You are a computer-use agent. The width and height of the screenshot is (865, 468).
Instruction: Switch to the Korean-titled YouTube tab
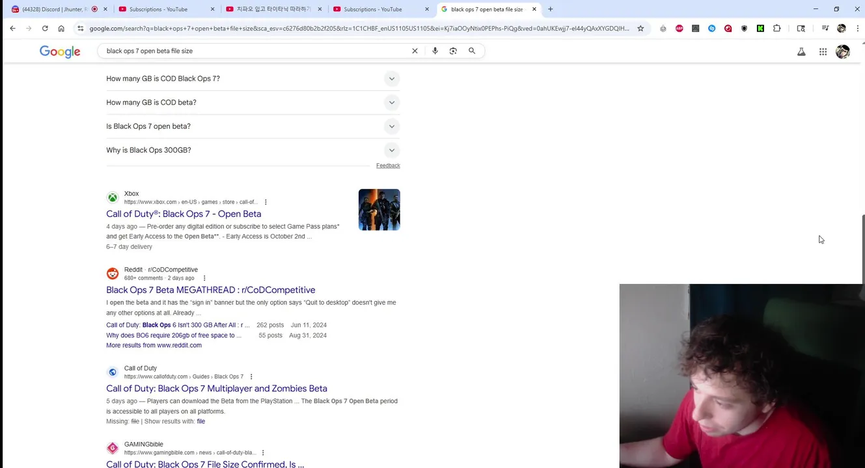273,9
